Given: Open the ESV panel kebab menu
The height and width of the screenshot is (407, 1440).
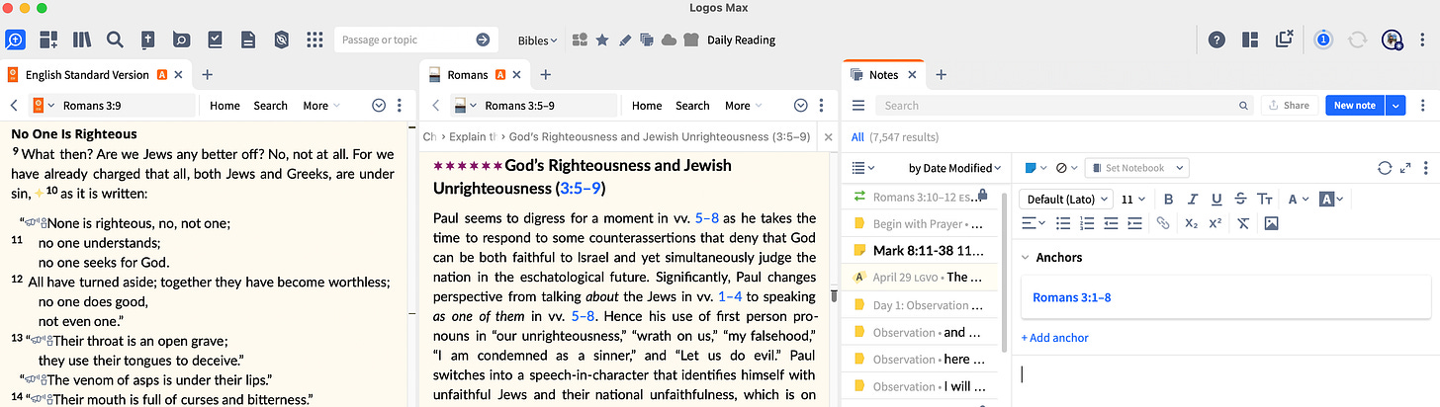Looking at the screenshot, I should (399, 106).
